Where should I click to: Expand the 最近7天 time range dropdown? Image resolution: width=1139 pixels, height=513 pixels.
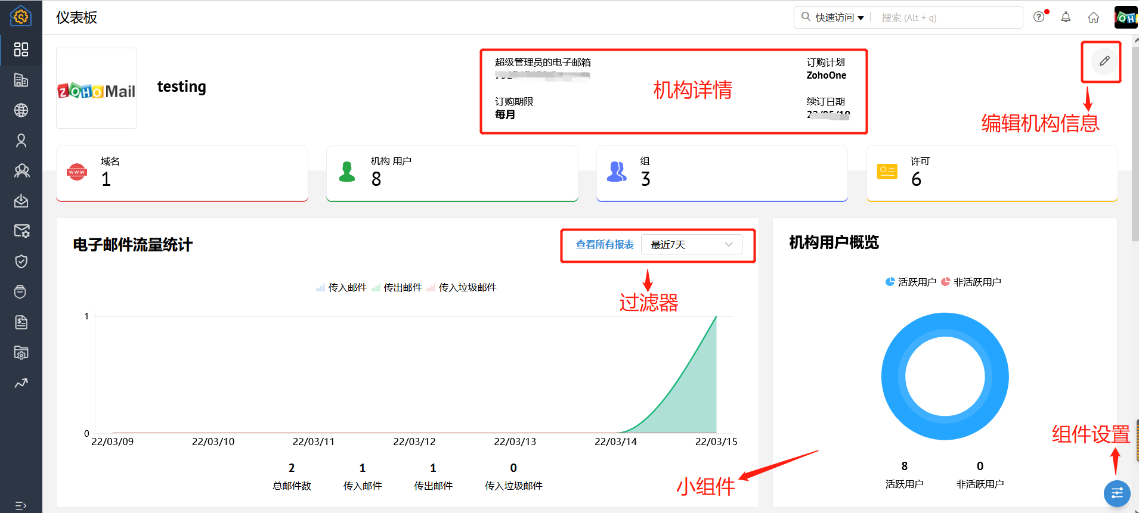point(691,245)
